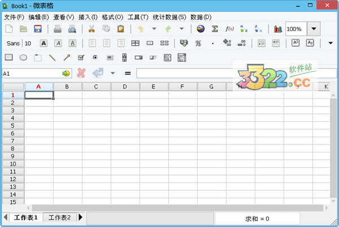
Task: Open the Sans font name selector
Action: tap(13, 43)
